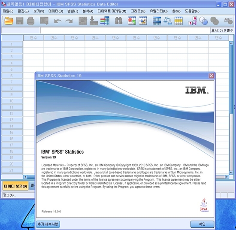Open the 창(W) menu
The height and width of the screenshot is (230, 236).
click(x=176, y=11)
